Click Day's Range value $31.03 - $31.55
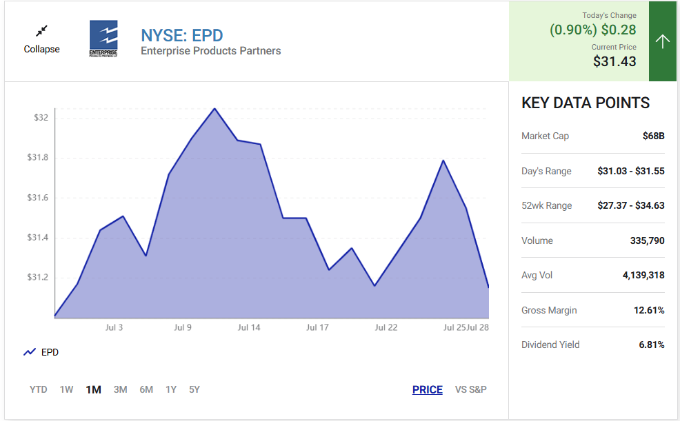 pos(630,171)
